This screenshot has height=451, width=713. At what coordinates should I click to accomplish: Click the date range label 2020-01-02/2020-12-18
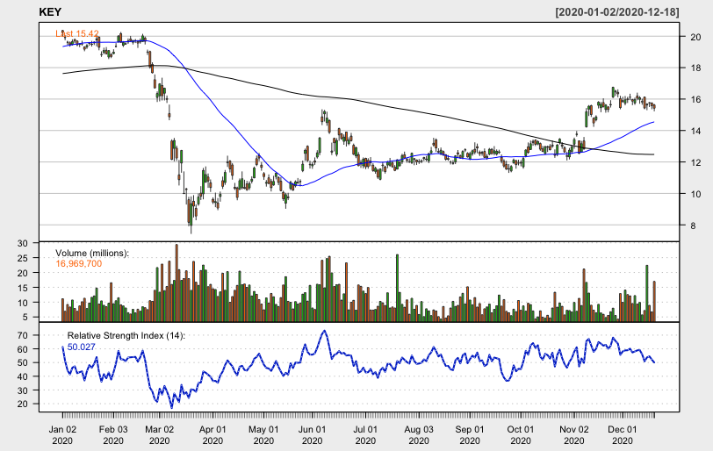coord(617,12)
